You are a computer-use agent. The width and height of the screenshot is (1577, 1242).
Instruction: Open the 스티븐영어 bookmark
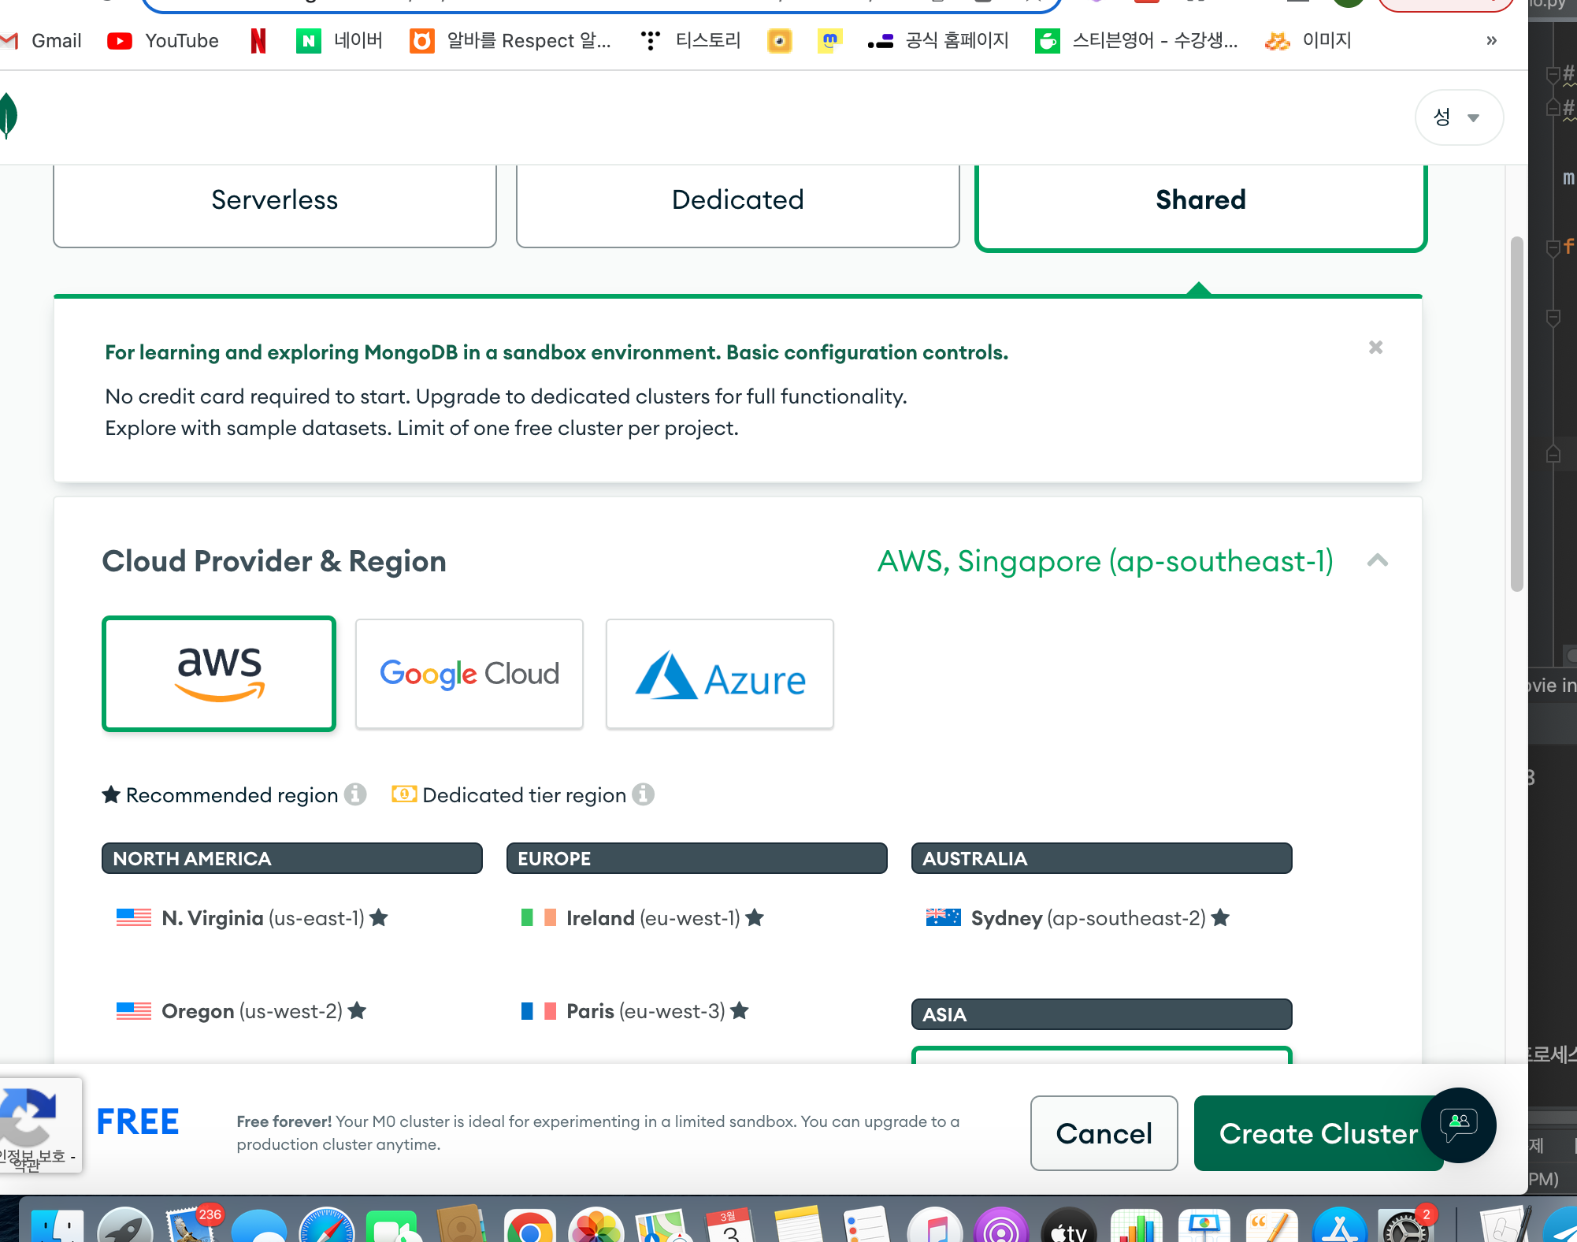1137,40
